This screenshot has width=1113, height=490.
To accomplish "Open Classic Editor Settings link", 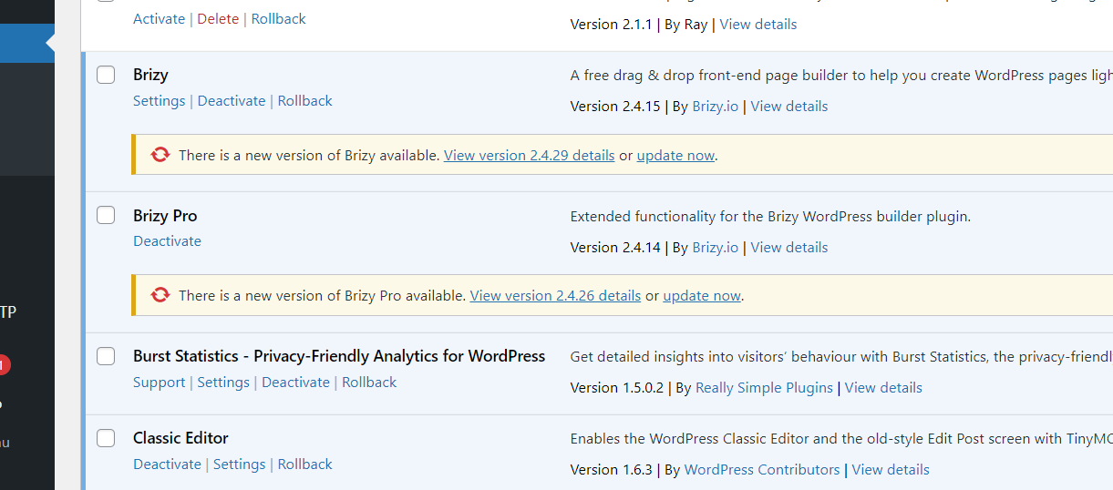I will coord(240,464).
